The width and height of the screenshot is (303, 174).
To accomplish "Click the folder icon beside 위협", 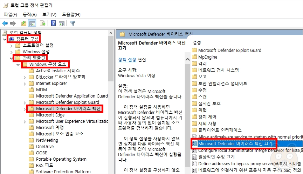I will pyautogui.click(x=194, y=110).
